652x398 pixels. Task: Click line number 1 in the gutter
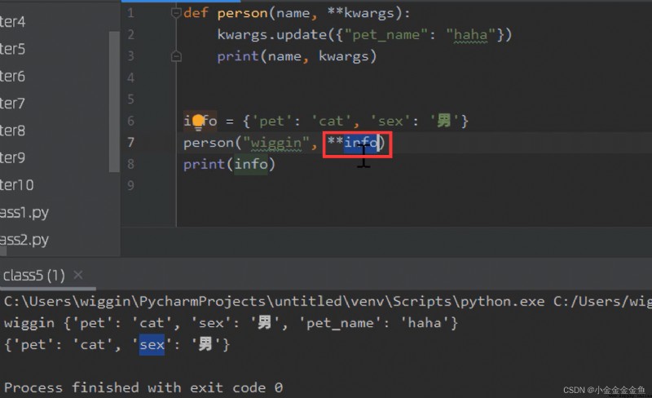(130, 13)
